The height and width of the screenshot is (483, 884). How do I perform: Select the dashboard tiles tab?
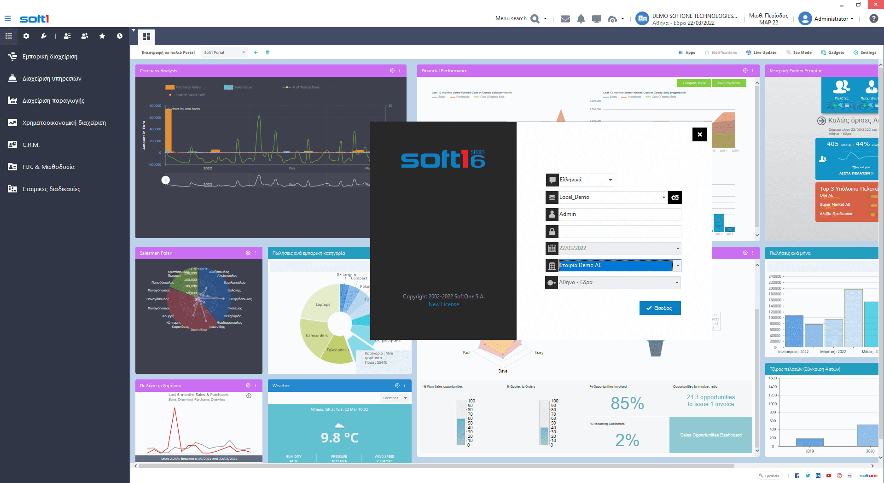tap(146, 36)
